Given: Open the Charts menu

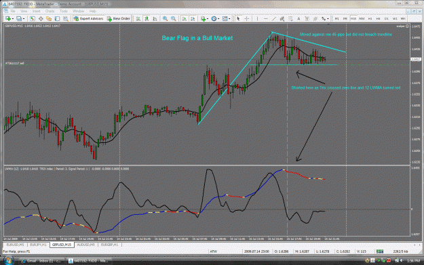Looking at the screenshot, I should point(50,11).
